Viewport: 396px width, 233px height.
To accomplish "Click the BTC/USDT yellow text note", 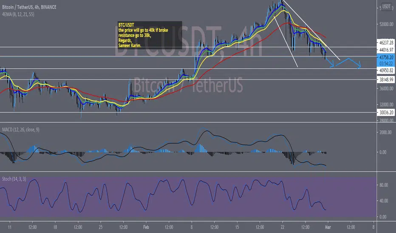I will tap(150, 35).
